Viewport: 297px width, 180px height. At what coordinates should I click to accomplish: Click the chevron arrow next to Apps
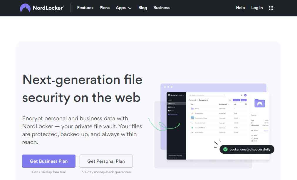tap(130, 8)
